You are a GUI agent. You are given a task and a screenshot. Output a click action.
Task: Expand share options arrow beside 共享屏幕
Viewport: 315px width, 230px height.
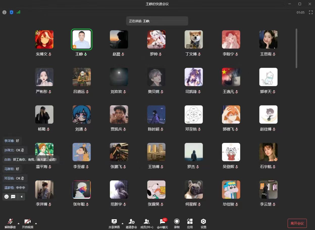point(122,223)
